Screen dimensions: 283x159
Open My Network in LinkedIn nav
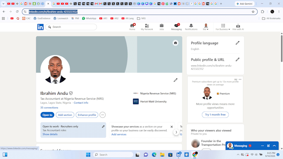click(x=147, y=27)
